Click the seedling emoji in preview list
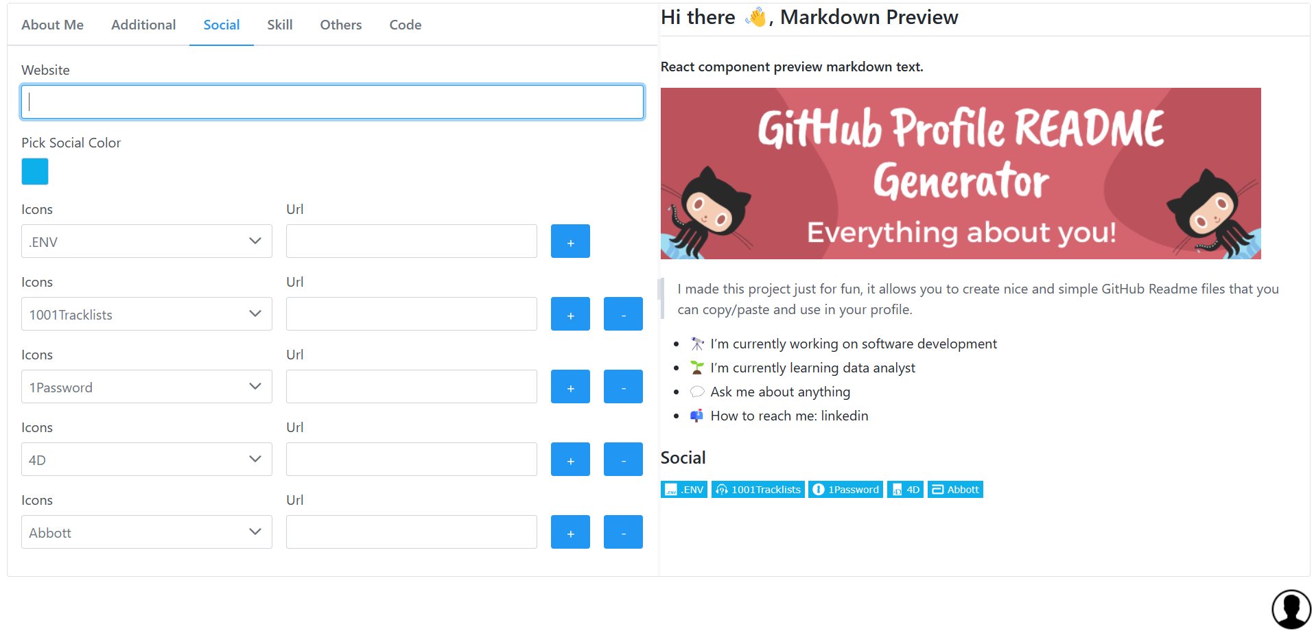The height and width of the screenshot is (631, 1314). coord(697,368)
